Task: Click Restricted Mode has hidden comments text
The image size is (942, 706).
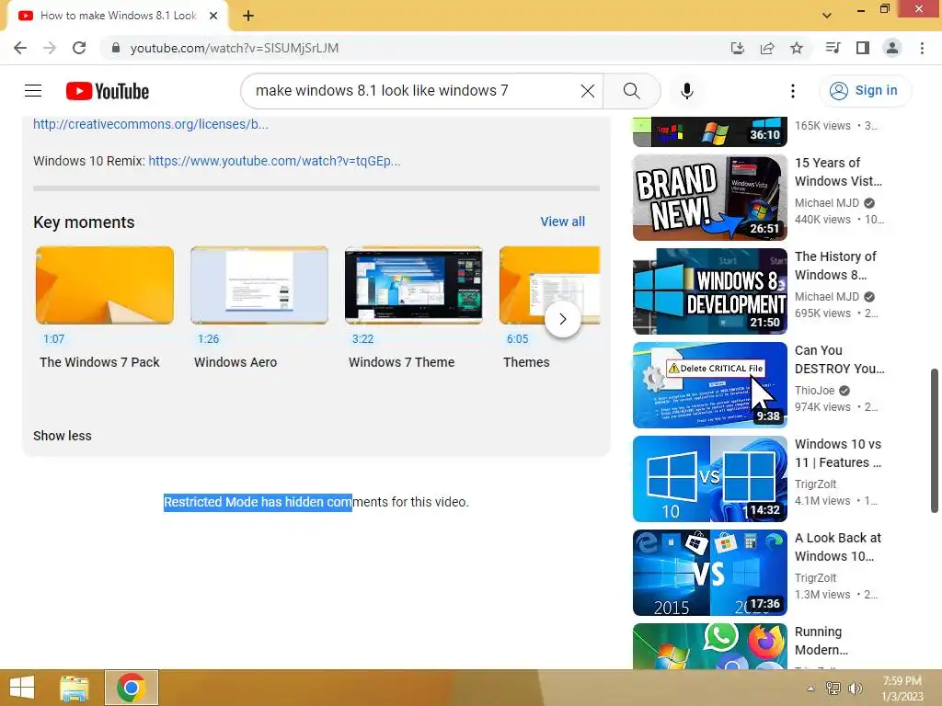Action: (316, 502)
